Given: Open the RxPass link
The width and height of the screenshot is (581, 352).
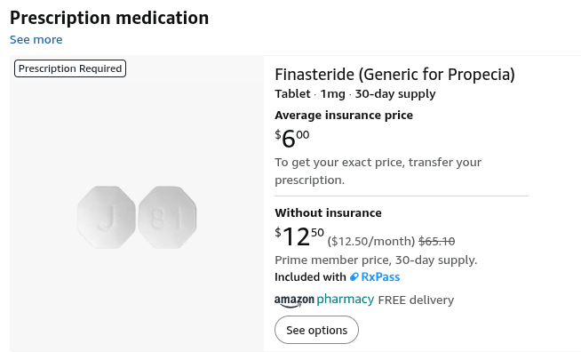Looking at the screenshot, I should pyautogui.click(x=380, y=277).
